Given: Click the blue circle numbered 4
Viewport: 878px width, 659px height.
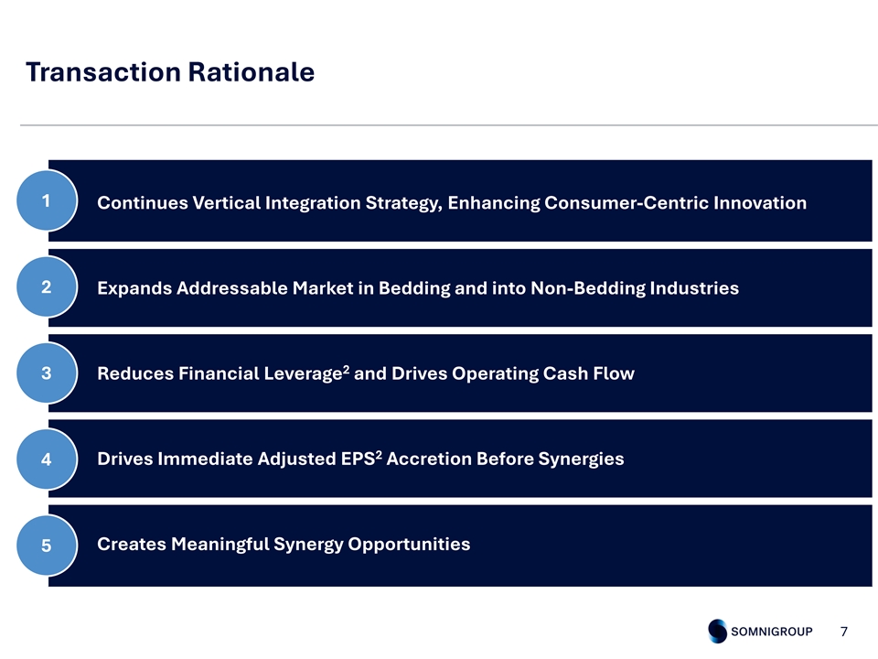Looking at the screenshot, I should [47, 459].
